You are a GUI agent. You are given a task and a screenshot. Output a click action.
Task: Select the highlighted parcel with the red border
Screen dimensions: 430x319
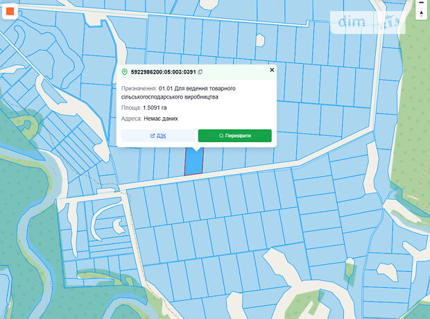(194, 163)
